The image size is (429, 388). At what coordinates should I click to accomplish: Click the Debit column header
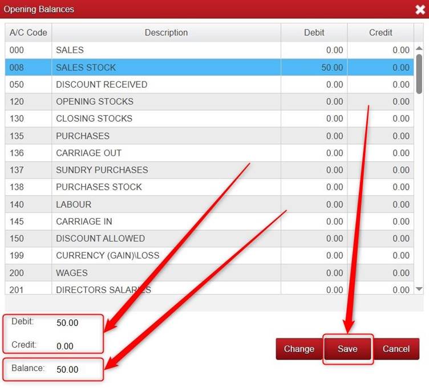tap(314, 32)
